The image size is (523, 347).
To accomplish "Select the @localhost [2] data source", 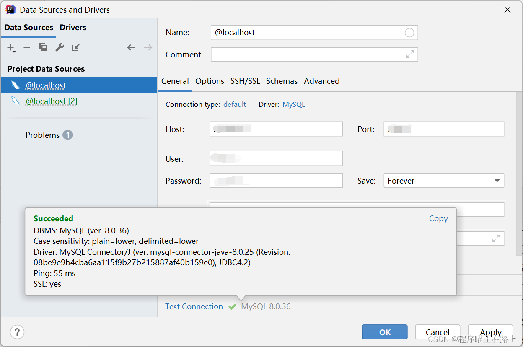I will (79, 101).
